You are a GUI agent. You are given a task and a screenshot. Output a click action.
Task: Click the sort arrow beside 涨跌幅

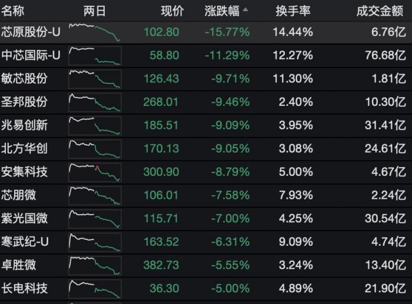point(245,11)
